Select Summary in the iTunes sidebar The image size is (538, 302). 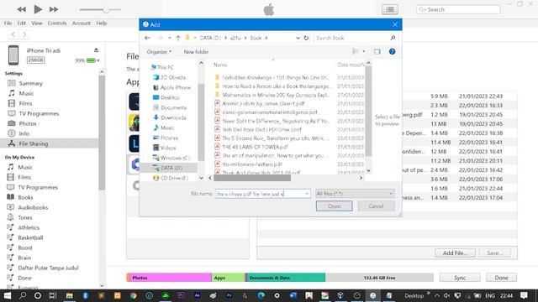click(30, 83)
